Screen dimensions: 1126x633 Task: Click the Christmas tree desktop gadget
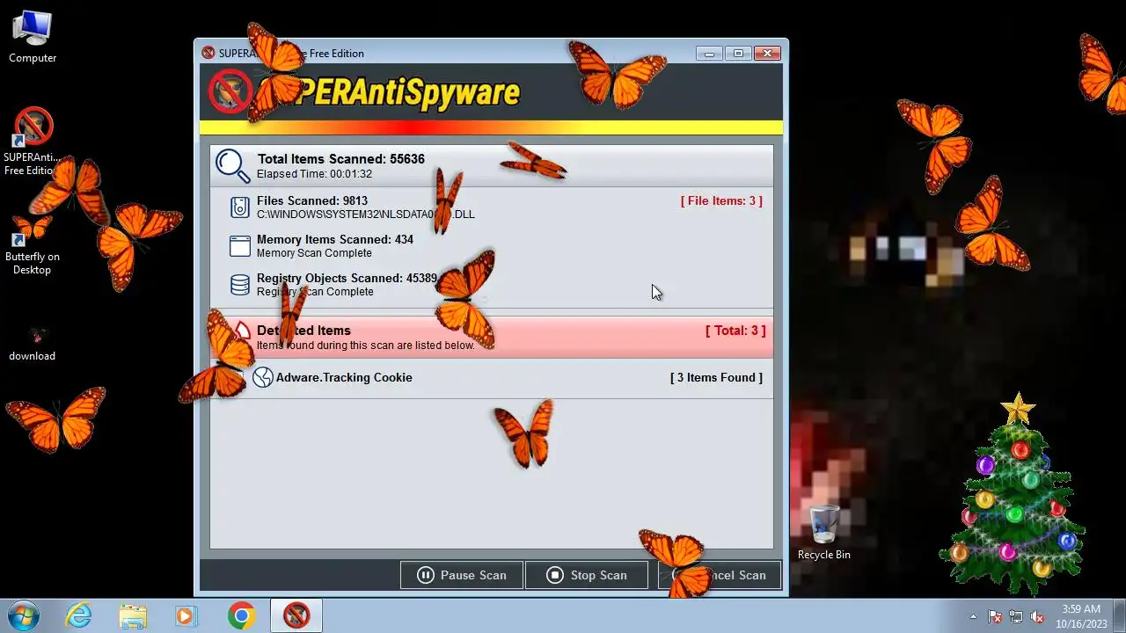point(1013,497)
